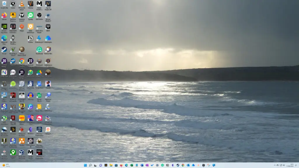Open the Chat icon on the taskbar
The height and width of the screenshot is (168, 299).
click(100, 165)
